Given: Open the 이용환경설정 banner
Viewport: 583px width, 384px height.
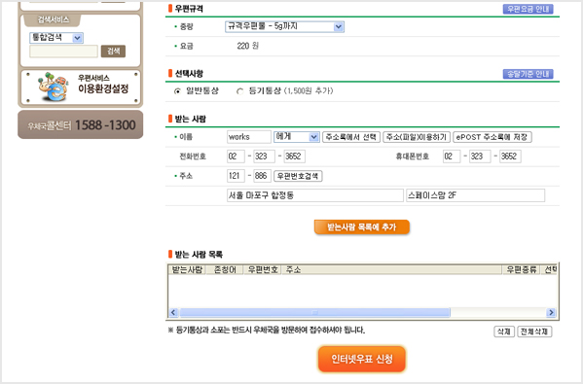Looking at the screenshot, I should pyautogui.click(x=81, y=87).
